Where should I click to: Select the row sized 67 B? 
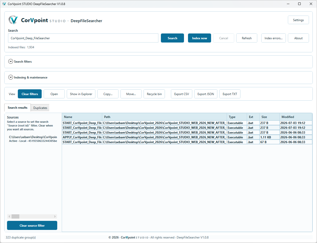click(187, 142)
